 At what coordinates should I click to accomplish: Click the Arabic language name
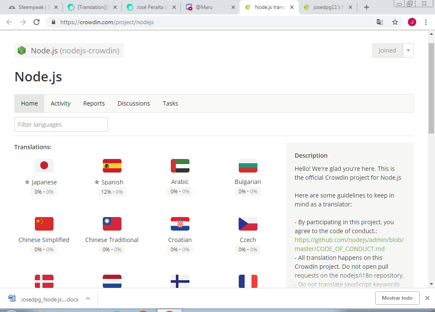[180, 182]
